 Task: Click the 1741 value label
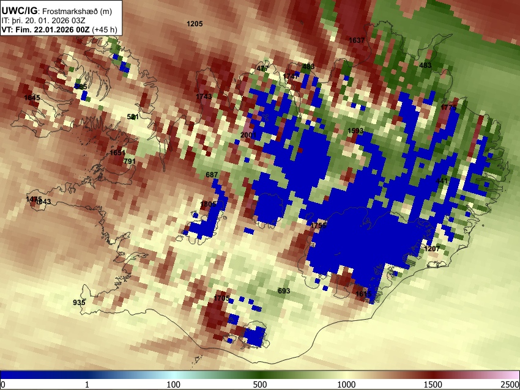click(291, 76)
